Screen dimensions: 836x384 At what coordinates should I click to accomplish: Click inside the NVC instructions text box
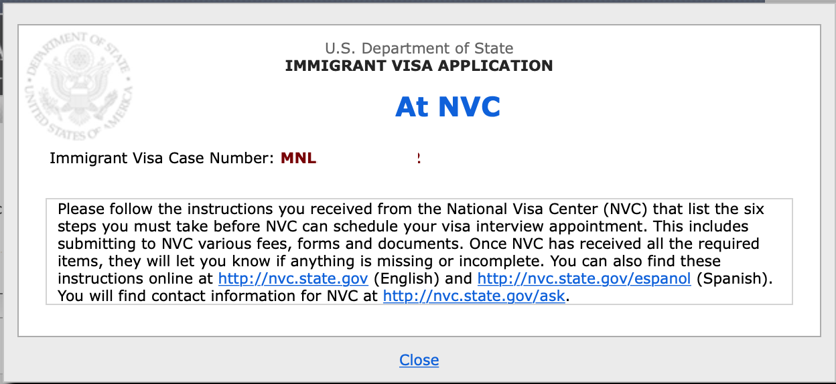tap(419, 252)
